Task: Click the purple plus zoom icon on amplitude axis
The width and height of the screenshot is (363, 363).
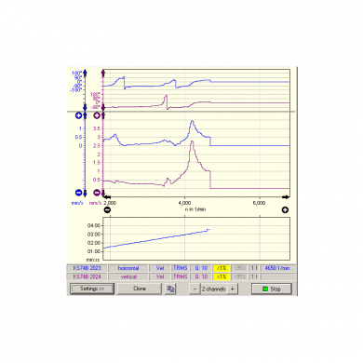Action: 97,115
